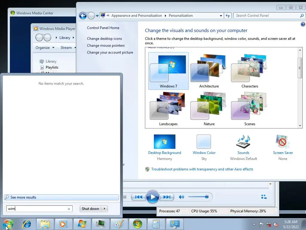306x230 pixels.
Task: Click Media Player Play button
Action: click(x=153, y=197)
